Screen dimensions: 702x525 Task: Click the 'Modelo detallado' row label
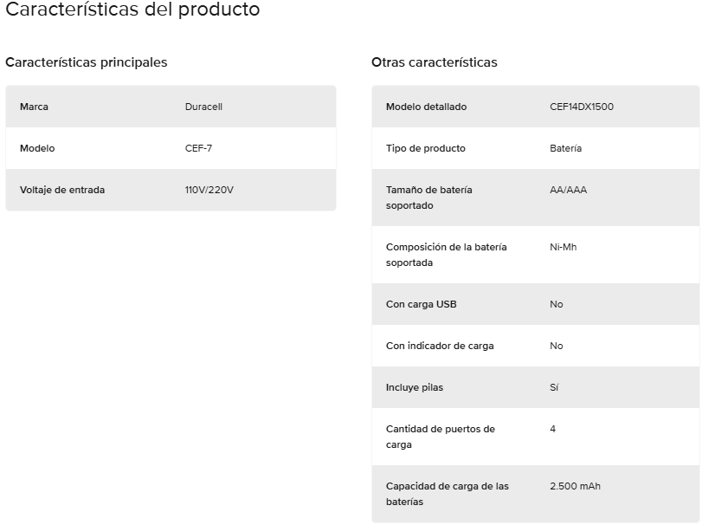[x=426, y=107]
